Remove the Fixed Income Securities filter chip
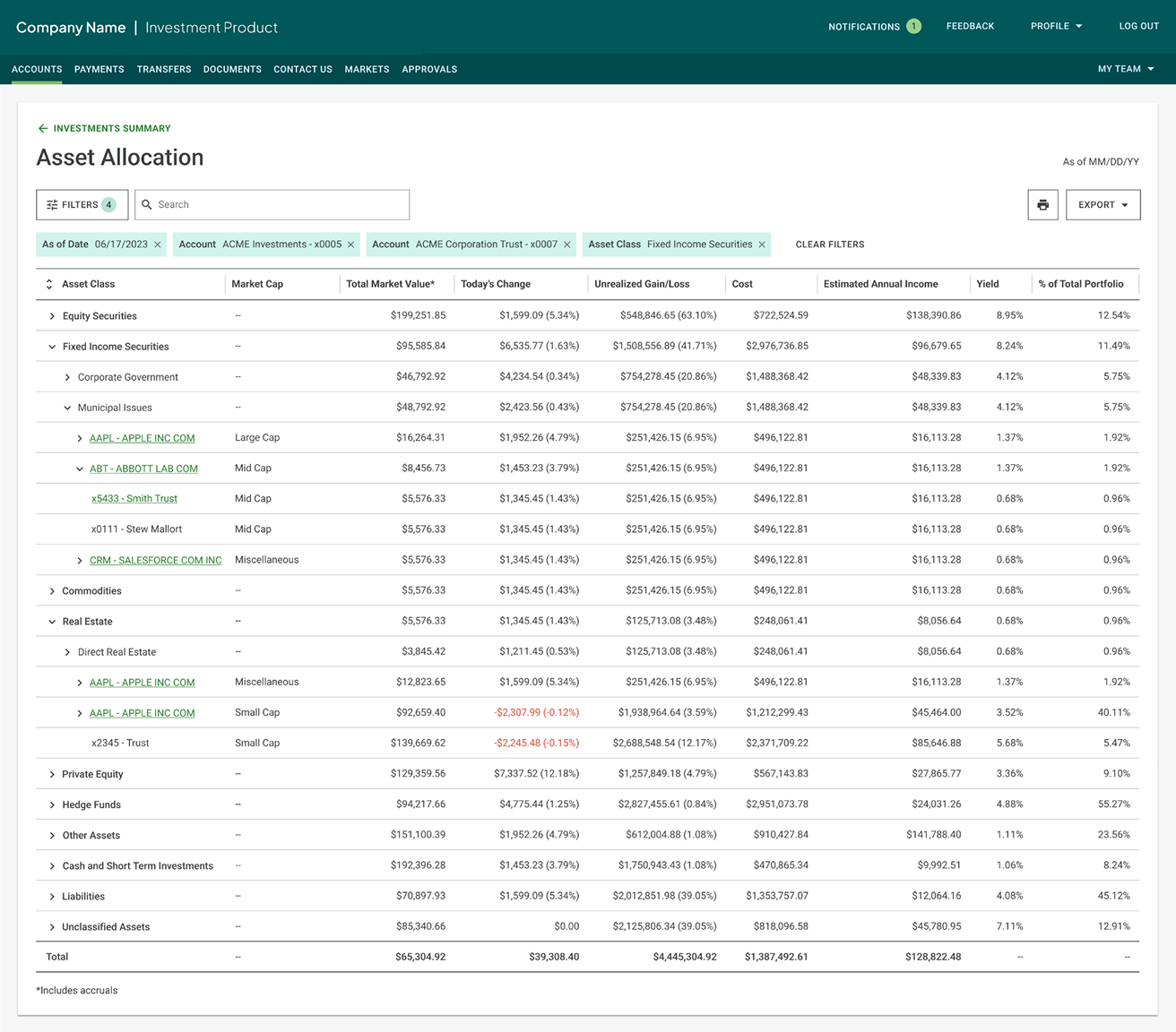Image resolution: width=1176 pixels, height=1032 pixels. point(762,245)
